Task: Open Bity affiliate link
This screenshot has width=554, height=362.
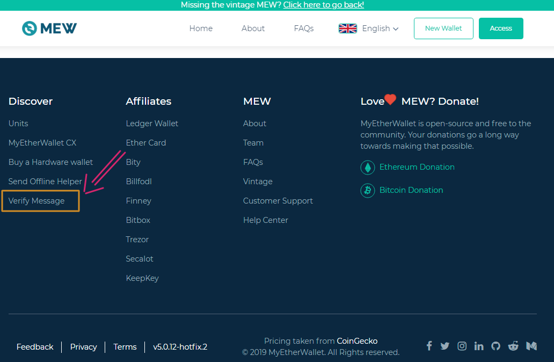Action: pyautogui.click(x=133, y=162)
